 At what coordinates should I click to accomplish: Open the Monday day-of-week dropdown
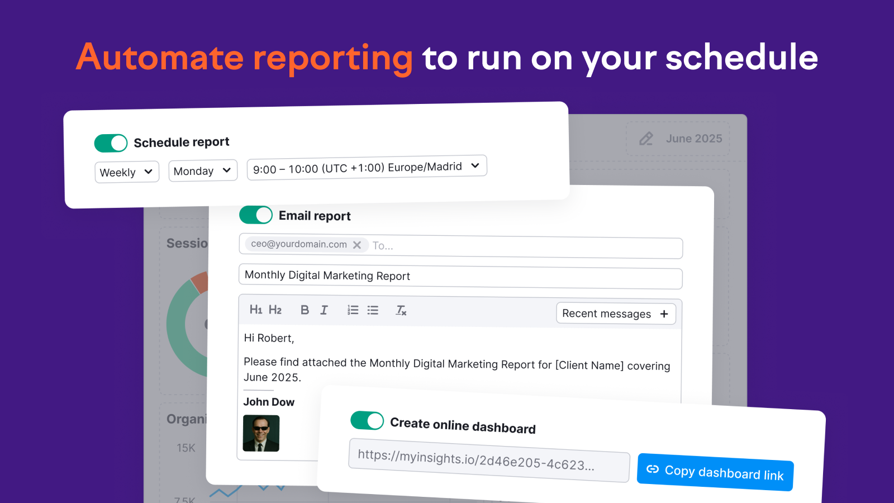coord(202,170)
